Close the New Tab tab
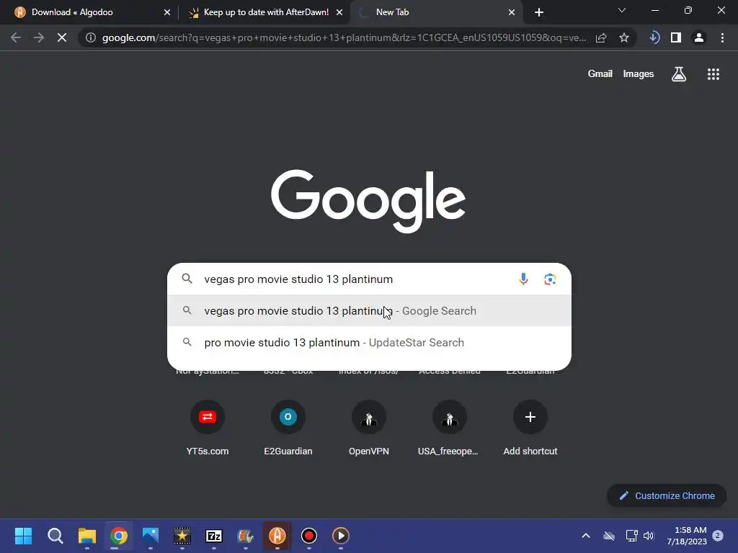This screenshot has height=553, width=738. (512, 13)
